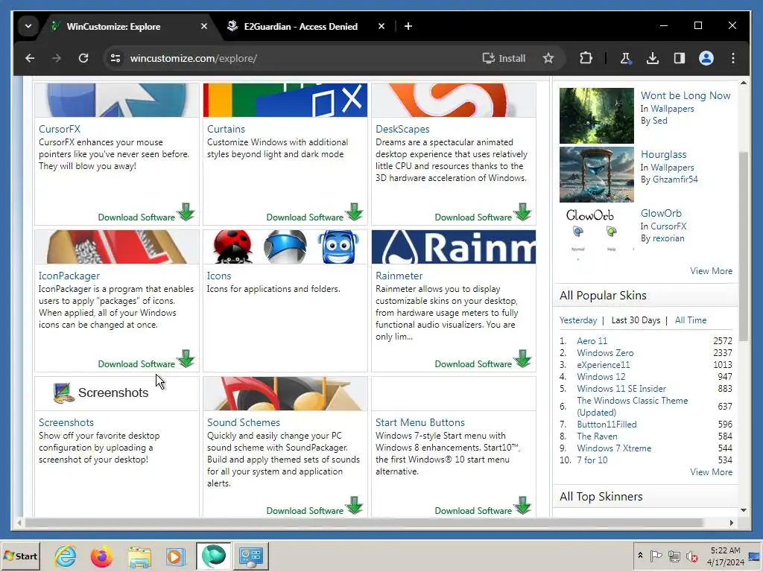The width and height of the screenshot is (763, 572).
Task: Click the green download arrow under Sound Schemes
Action: [354, 506]
